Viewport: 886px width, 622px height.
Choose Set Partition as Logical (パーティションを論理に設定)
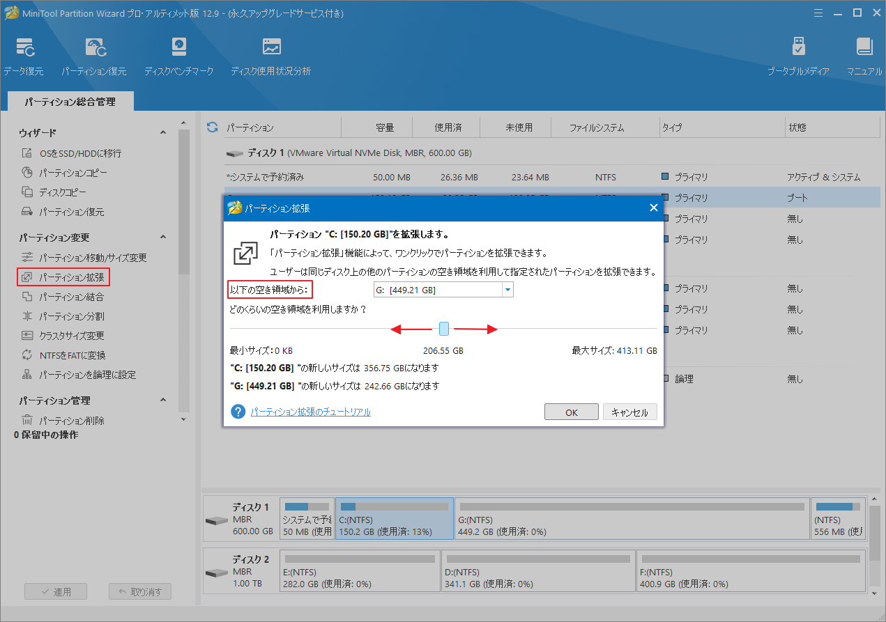(x=78, y=375)
